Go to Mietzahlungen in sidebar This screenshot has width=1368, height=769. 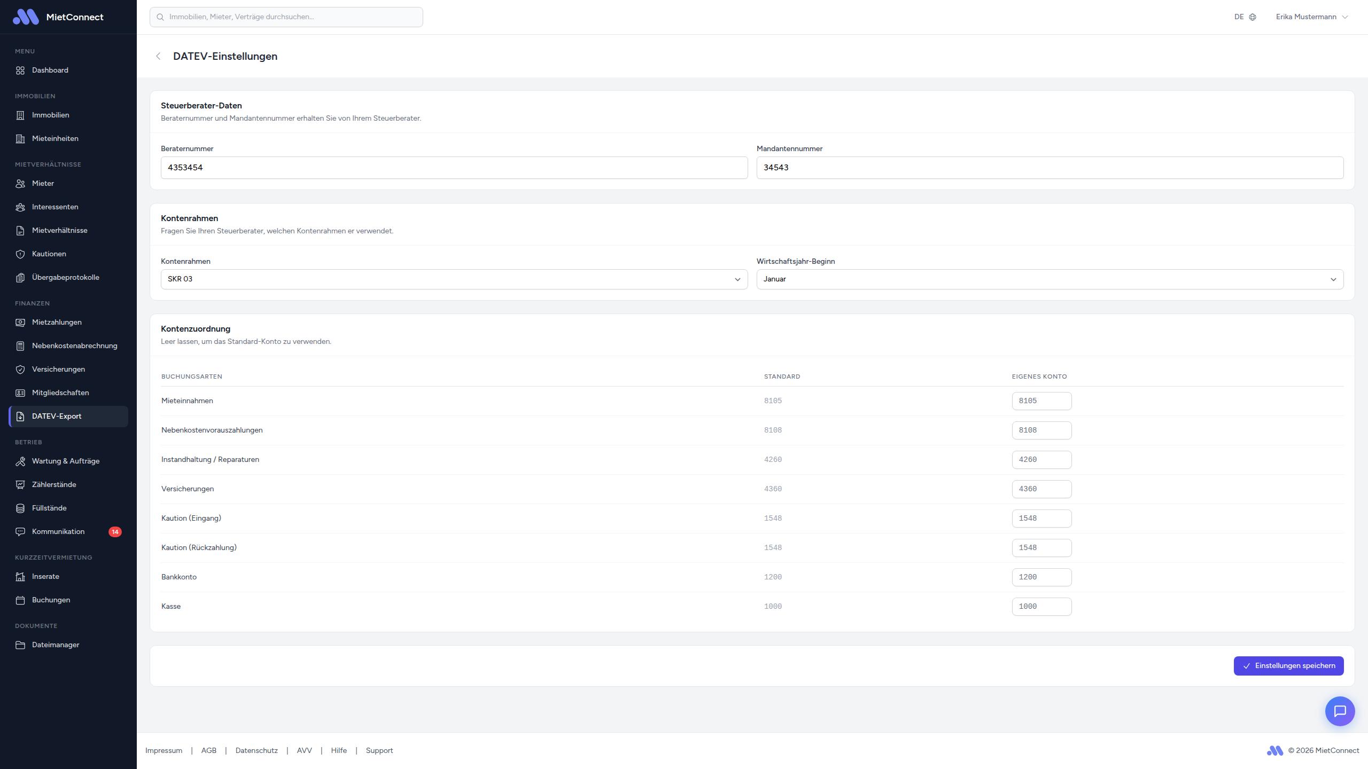pos(57,323)
